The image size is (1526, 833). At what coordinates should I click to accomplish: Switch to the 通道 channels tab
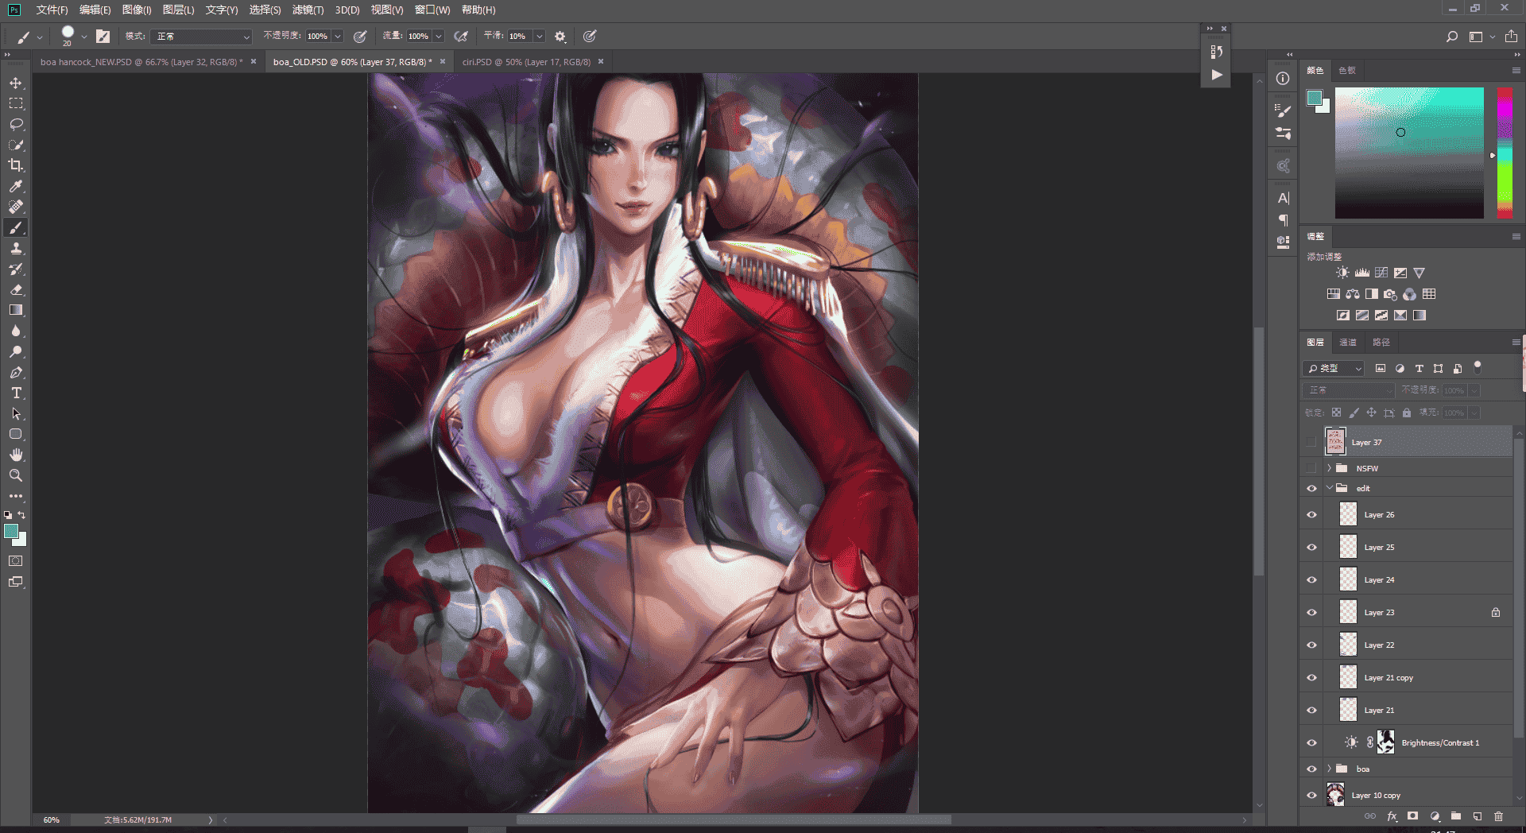(x=1348, y=342)
